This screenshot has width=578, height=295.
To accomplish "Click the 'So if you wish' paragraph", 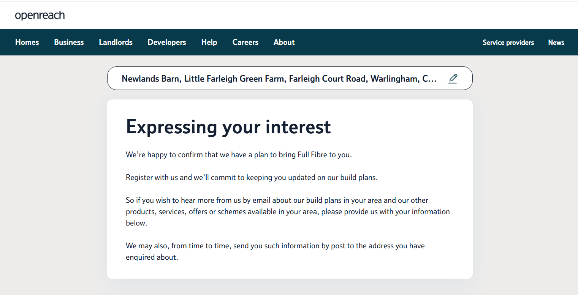I will 288,211.
